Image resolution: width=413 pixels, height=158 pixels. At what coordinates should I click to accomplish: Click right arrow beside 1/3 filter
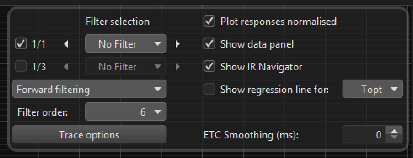pos(177,67)
